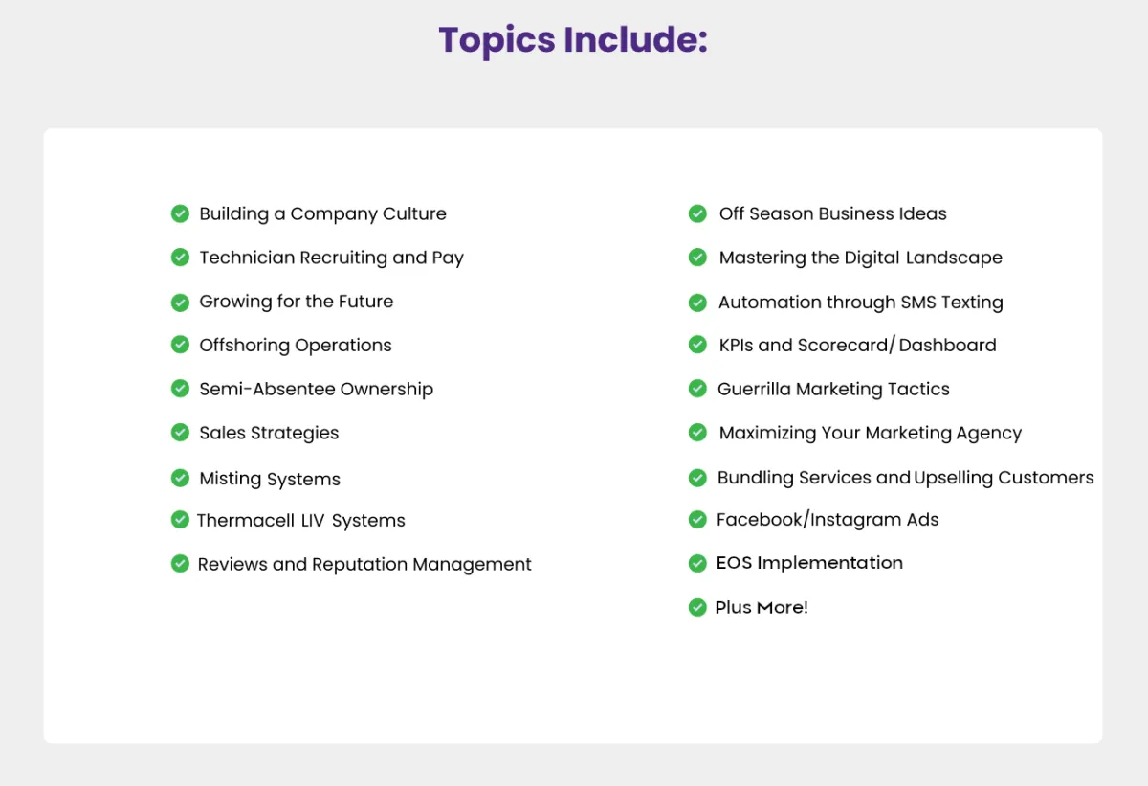Select the Semi-Absentee Ownership topic
1148x786 pixels.
coord(317,389)
